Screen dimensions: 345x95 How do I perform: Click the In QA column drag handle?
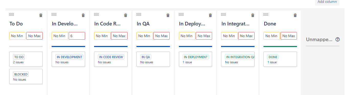point(139,14)
